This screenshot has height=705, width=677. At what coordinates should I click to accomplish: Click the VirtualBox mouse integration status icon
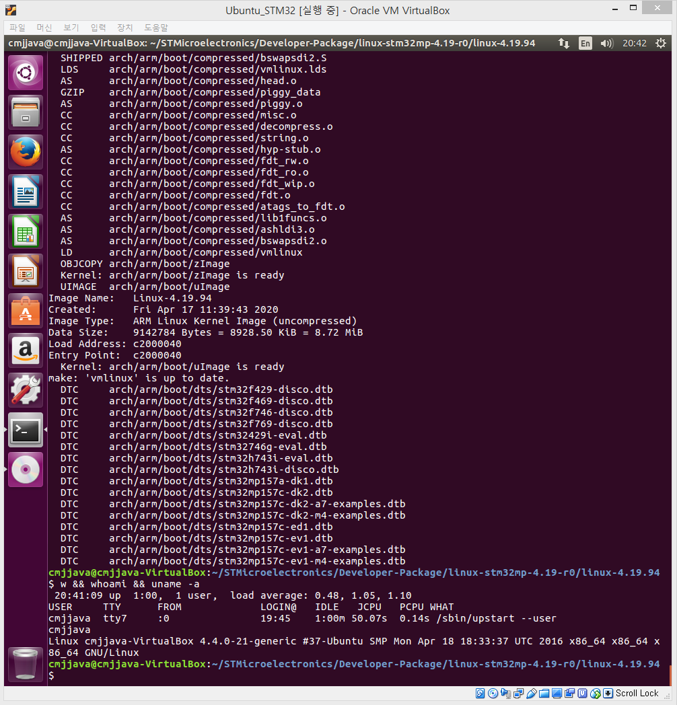[x=596, y=694]
